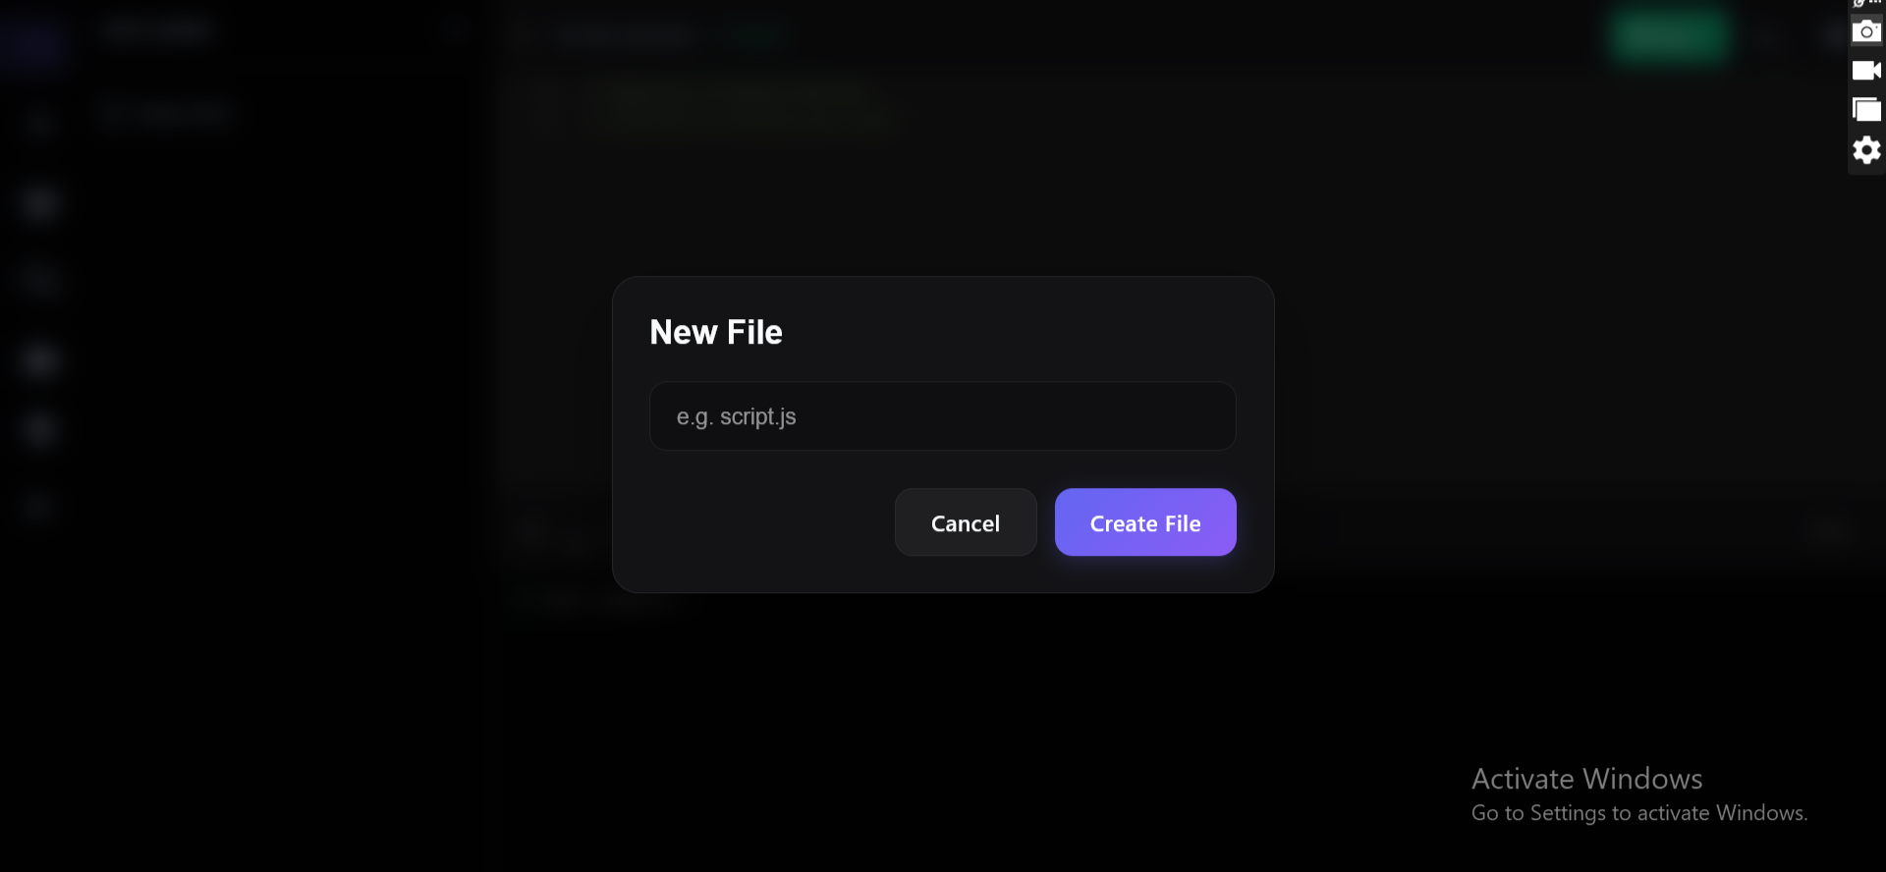1886x872 pixels.
Task: Click the blurred title in the sidebar header
Action: click(x=157, y=31)
